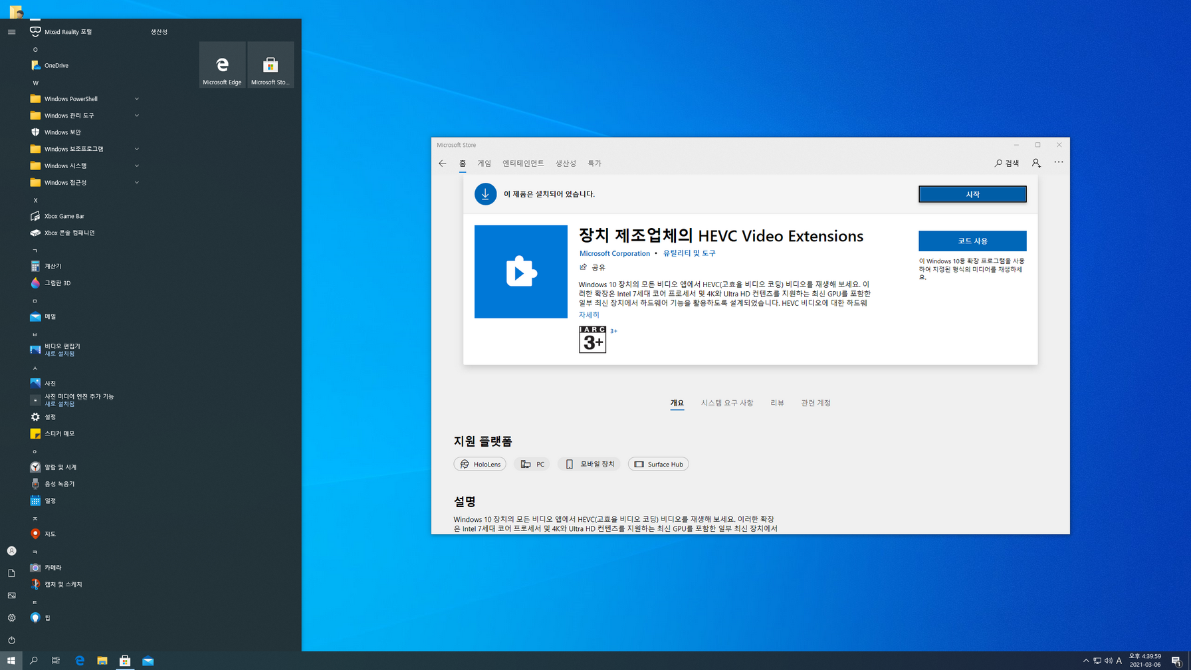Open Task View from taskbar
The image size is (1191, 670).
coord(56,661)
